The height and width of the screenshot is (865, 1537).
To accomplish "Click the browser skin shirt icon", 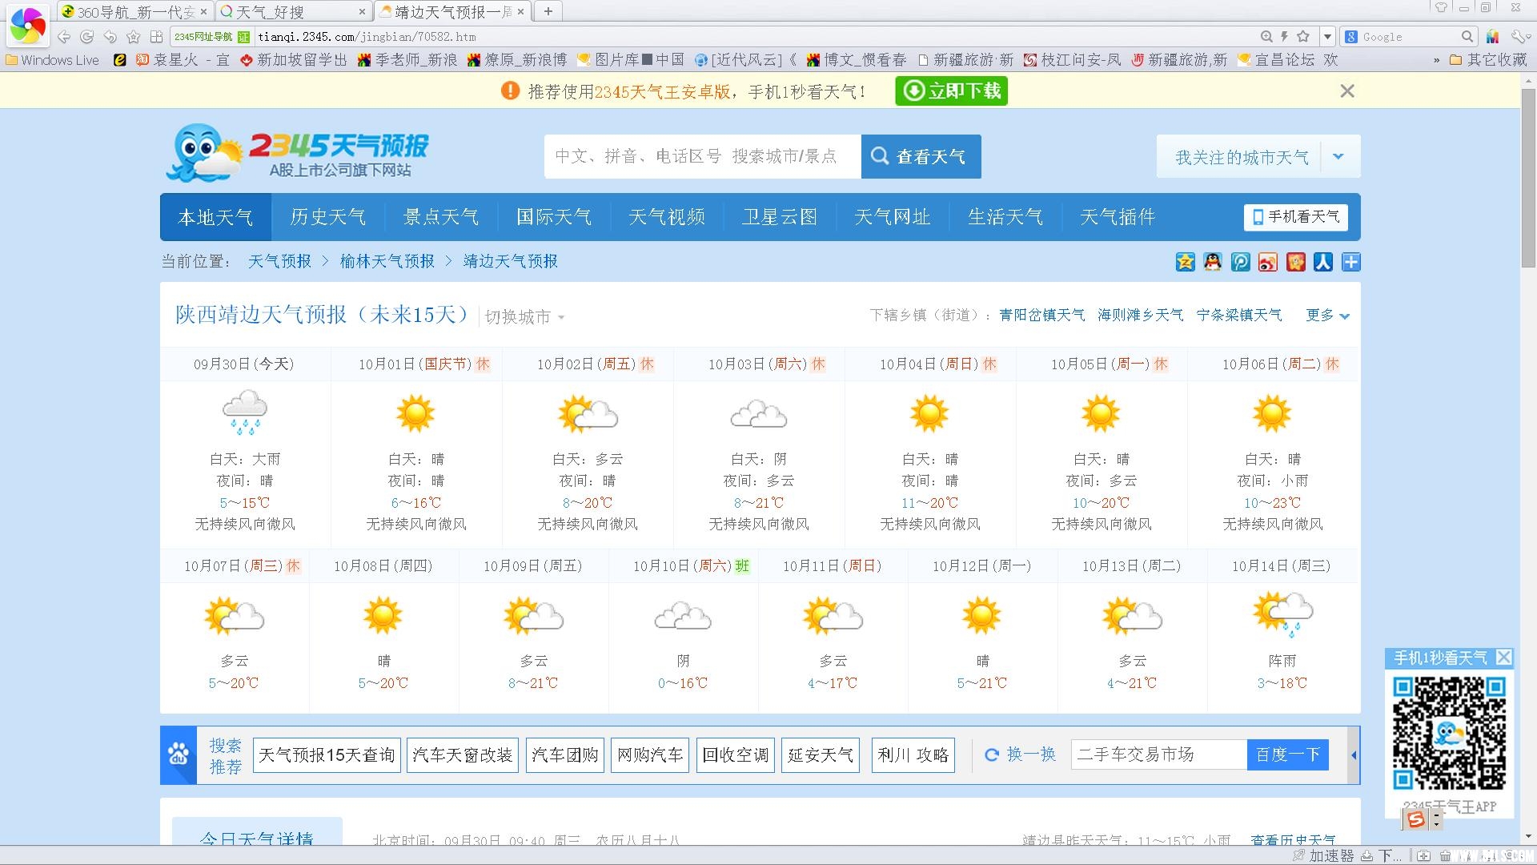I will pos(1441,8).
